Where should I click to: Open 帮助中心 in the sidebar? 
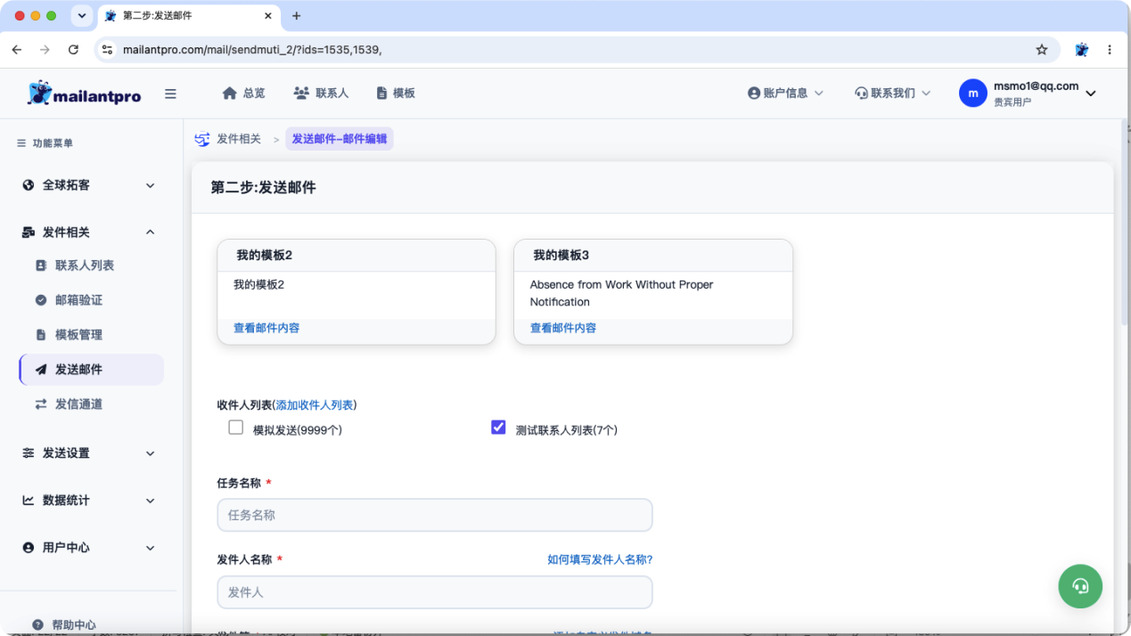coord(74,625)
